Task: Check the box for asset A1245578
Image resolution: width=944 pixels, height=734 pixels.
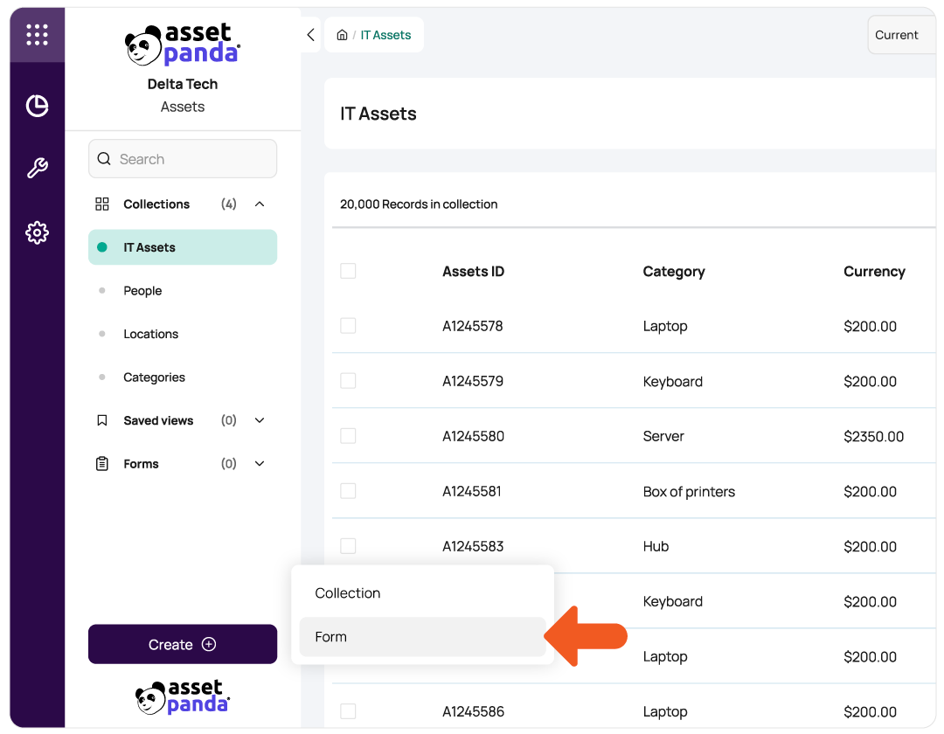Action: click(348, 325)
